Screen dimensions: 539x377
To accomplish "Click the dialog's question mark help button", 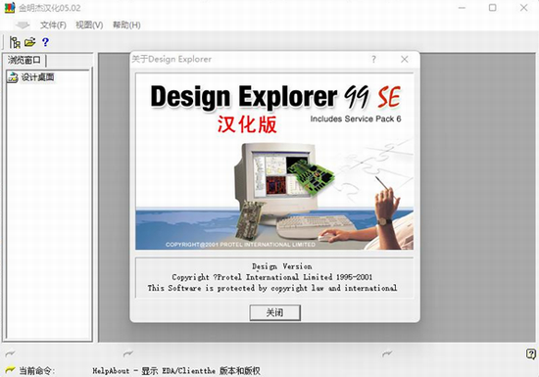I will 373,60.
